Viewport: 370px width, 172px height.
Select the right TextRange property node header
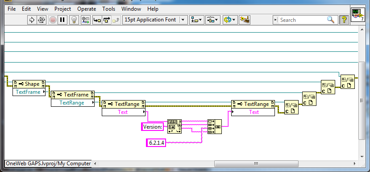tap(253, 104)
